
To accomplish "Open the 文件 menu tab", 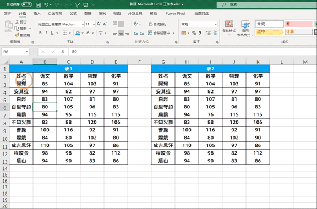I will coord(8,13).
